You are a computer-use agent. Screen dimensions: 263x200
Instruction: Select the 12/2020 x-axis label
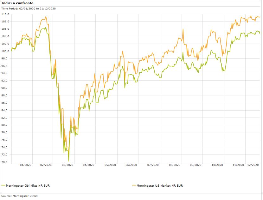coord(254,165)
